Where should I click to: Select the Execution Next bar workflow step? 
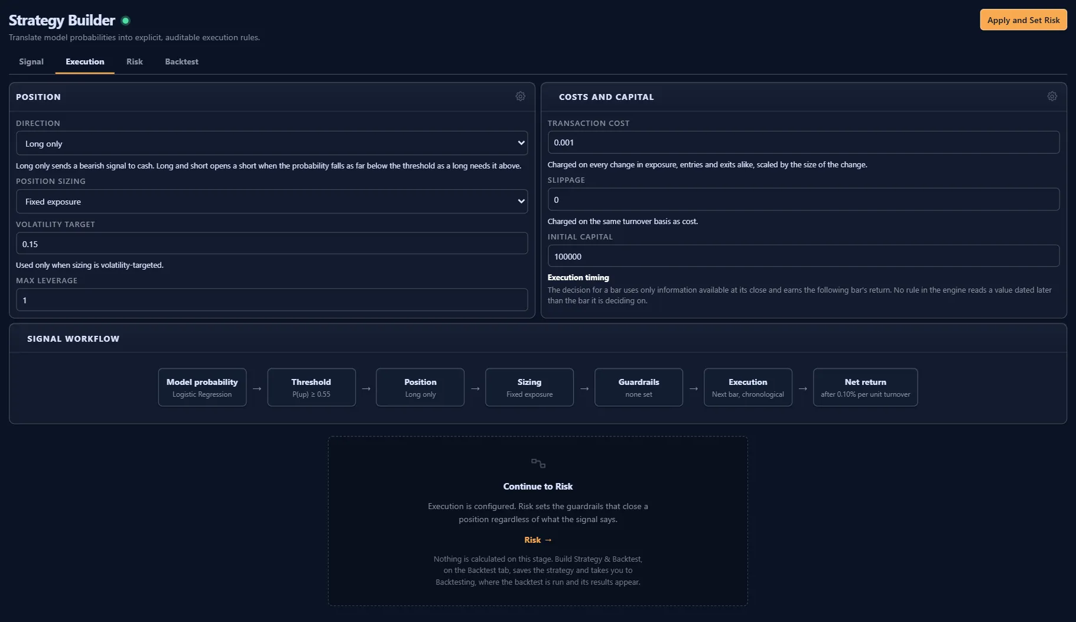[748, 387]
